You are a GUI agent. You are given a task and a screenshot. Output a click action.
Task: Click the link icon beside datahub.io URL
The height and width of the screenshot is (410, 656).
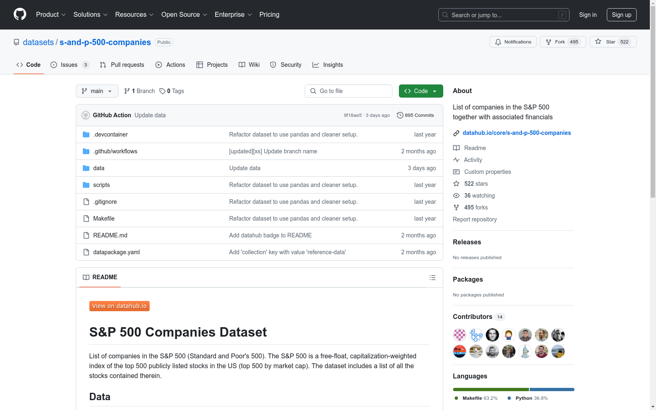click(x=456, y=133)
